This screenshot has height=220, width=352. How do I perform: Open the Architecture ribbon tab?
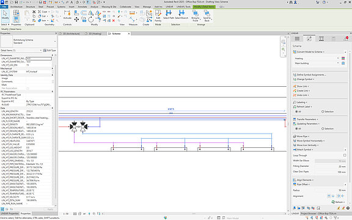16,7
